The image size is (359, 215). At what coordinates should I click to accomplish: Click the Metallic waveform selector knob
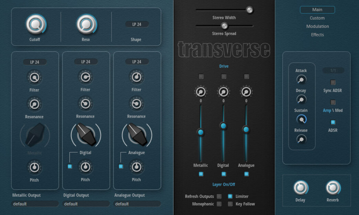35,135
